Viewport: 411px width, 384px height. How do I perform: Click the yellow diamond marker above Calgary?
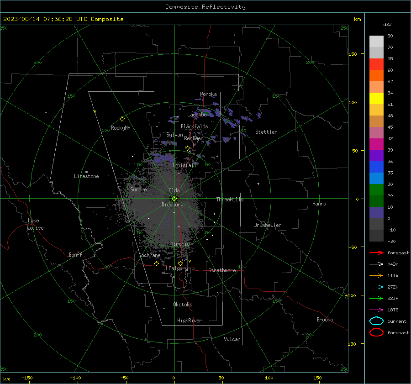[x=180, y=263]
